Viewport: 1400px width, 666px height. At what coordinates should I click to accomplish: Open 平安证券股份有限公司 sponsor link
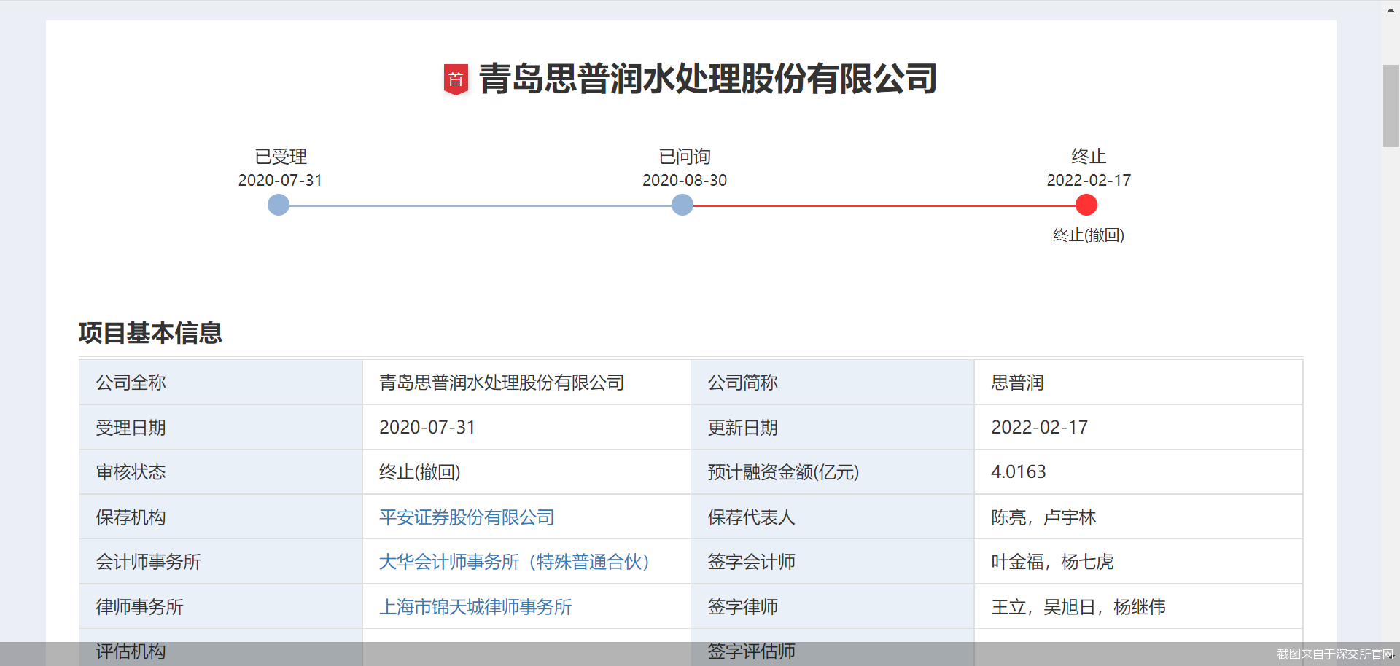467,517
